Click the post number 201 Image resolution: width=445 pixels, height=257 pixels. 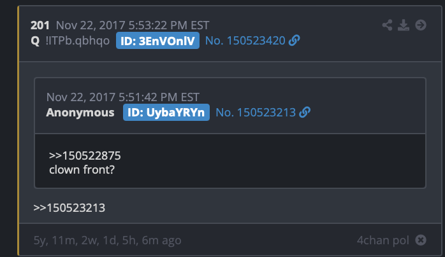(40, 25)
